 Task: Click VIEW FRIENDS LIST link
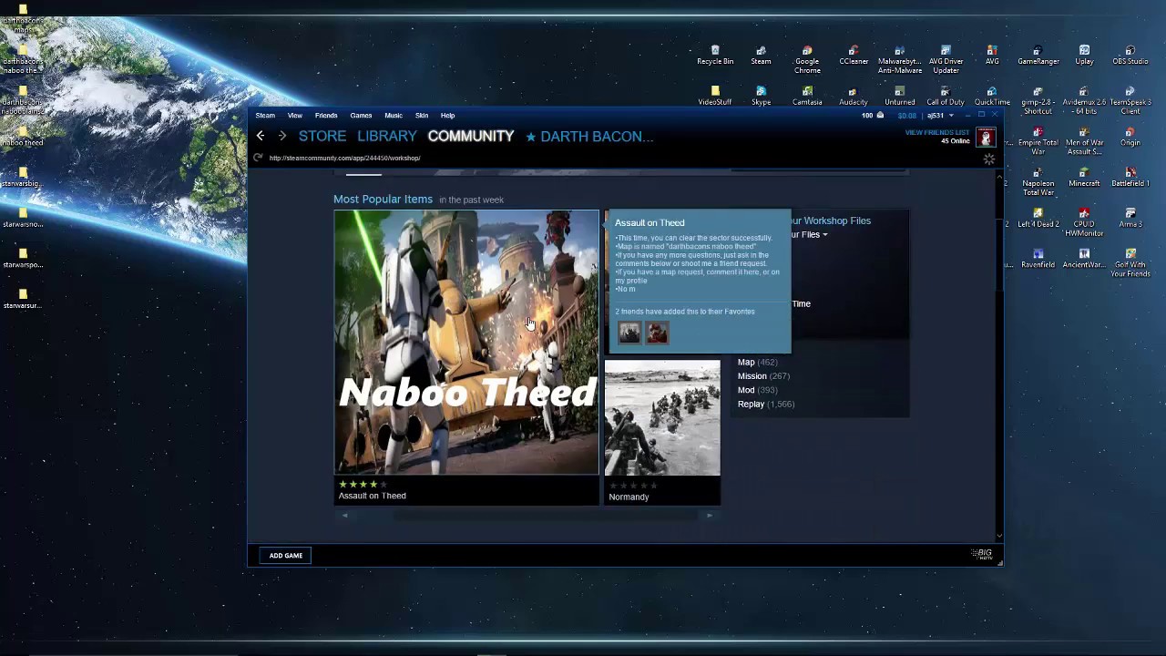click(937, 132)
